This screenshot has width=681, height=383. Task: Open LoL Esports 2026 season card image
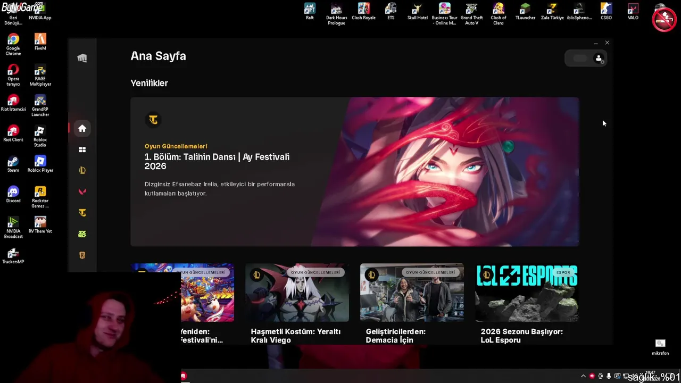[x=527, y=293]
